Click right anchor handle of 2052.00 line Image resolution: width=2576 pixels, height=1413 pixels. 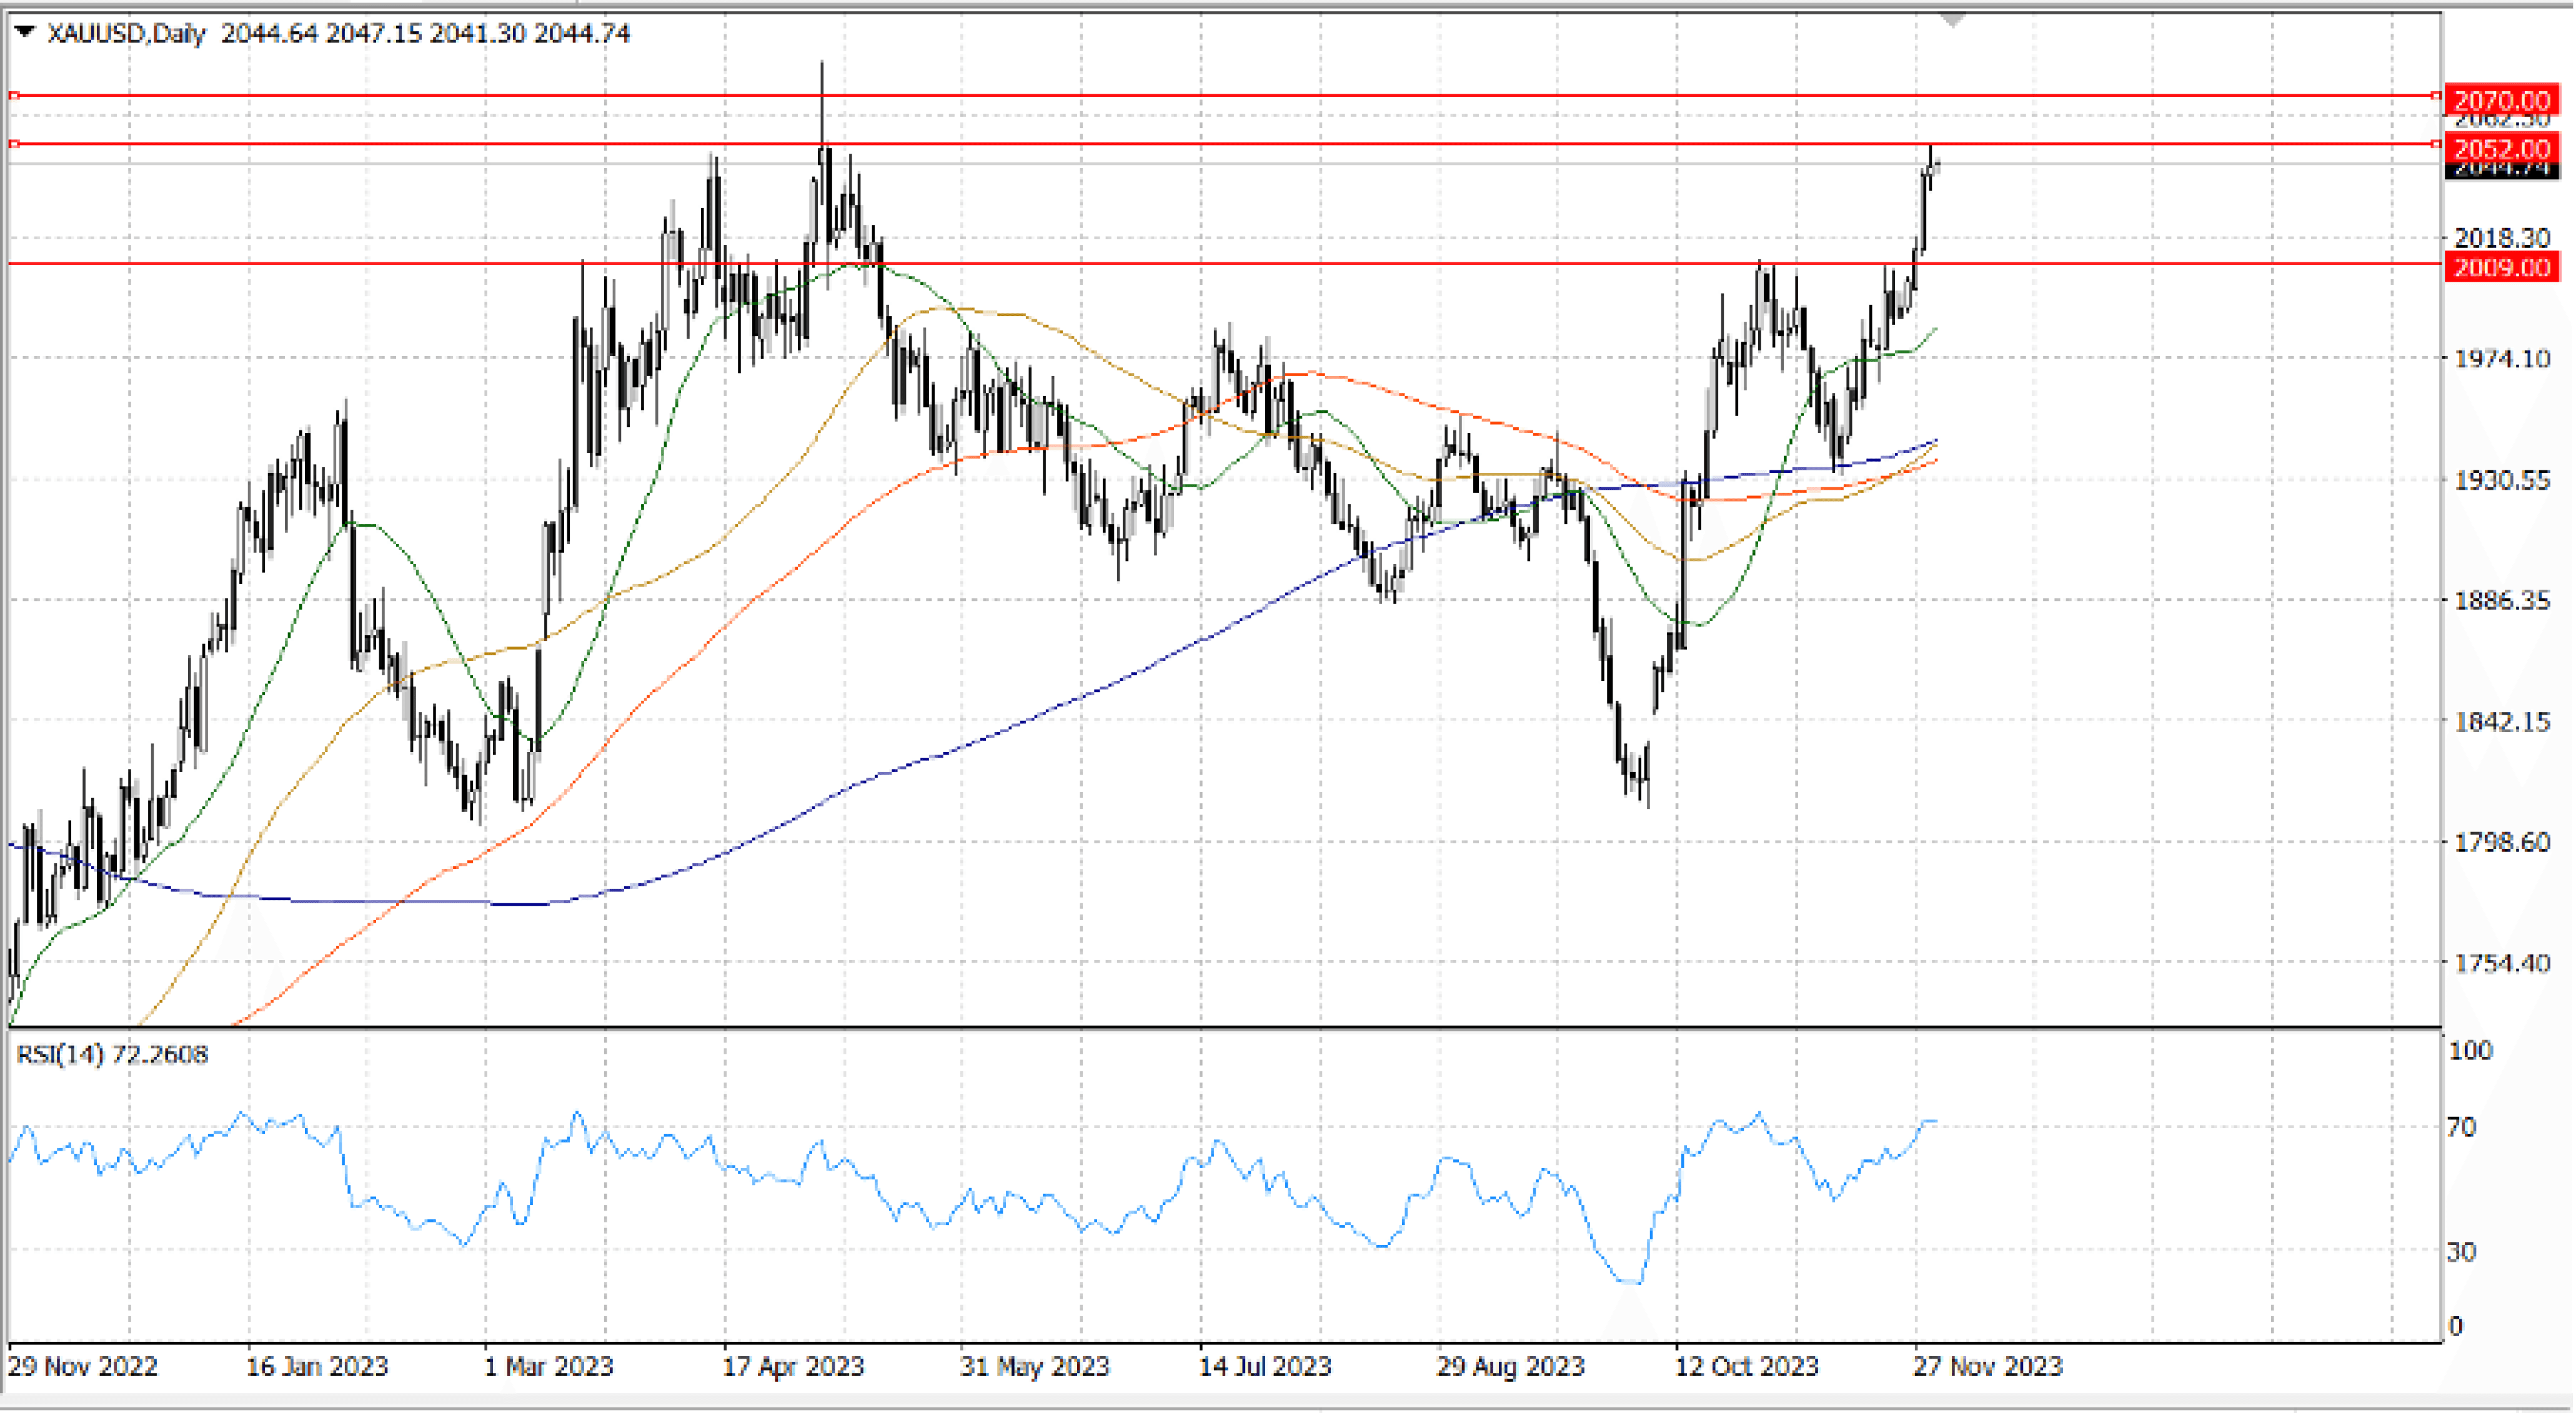click(2435, 144)
